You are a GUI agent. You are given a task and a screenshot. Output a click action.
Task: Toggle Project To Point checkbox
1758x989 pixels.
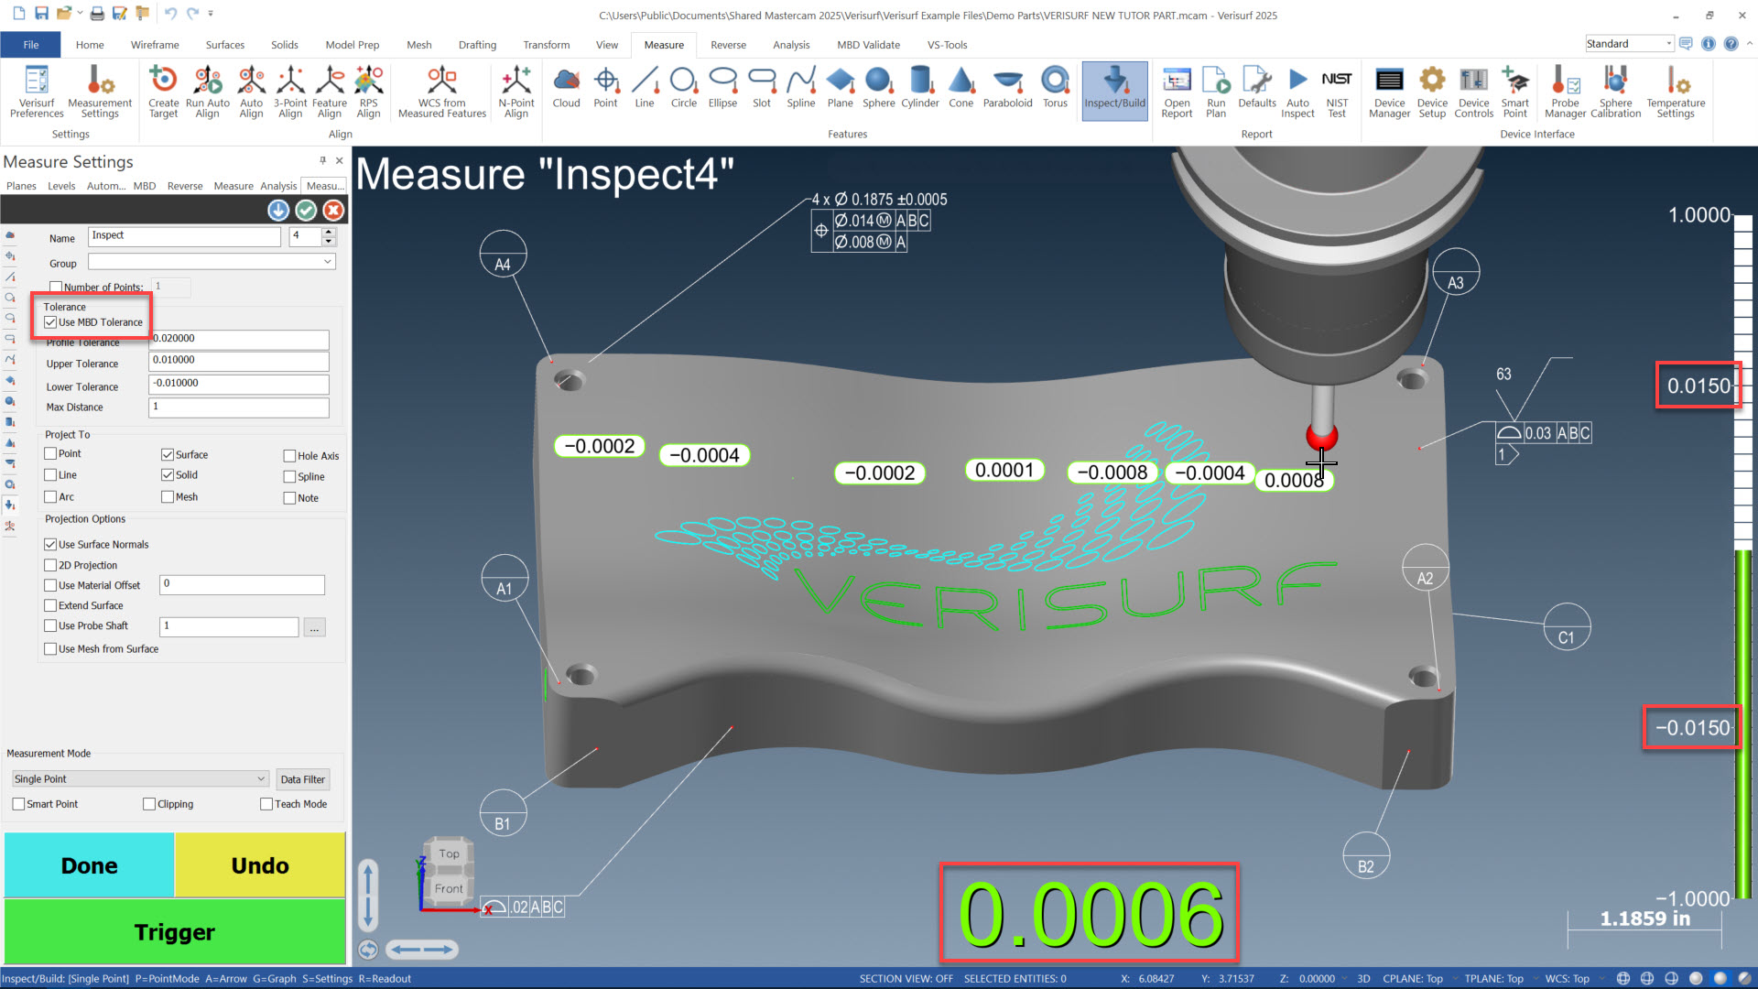click(50, 454)
